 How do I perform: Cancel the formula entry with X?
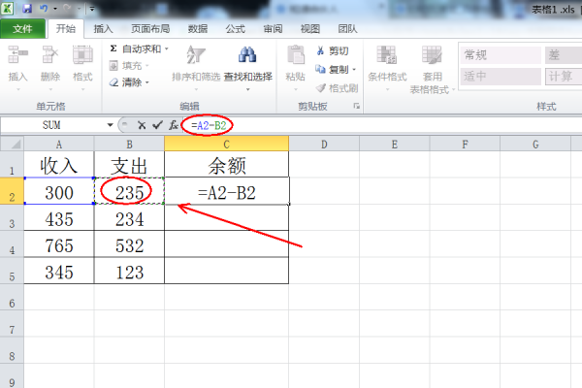pyautogui.click(x=142, y=125)
